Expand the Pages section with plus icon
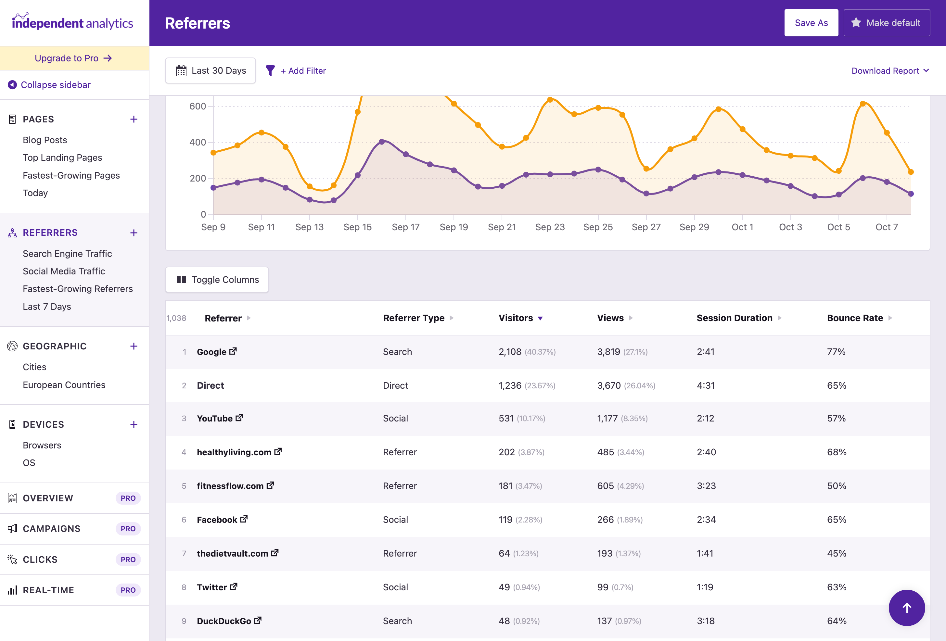This screenshot has width=946, height=641. tap(134, 119)
